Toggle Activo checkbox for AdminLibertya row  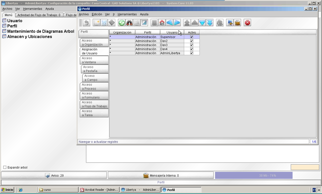click(x=192, y=53)
